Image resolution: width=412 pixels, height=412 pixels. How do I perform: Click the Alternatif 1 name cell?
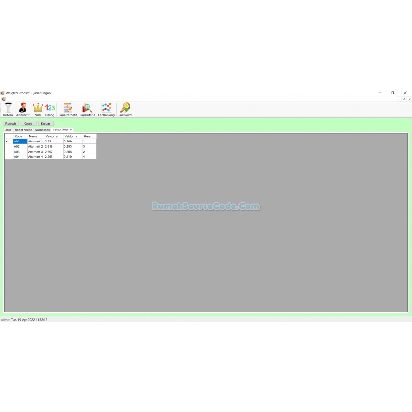point(36,142)
